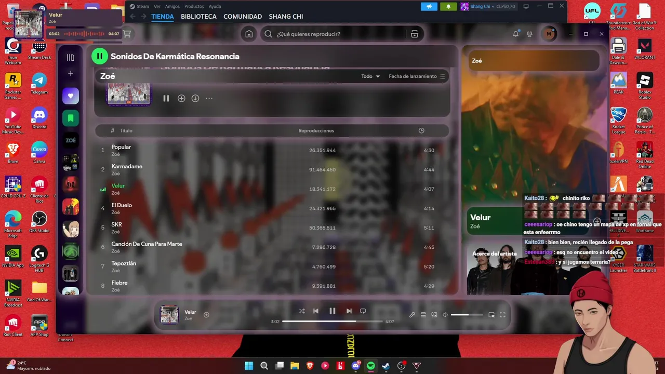Sort by the Reproducciones column header

[316, 131]
